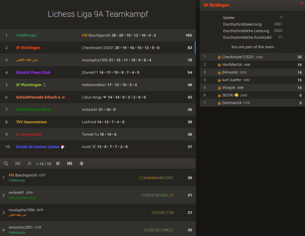Viewport: 305px width, 236px height.
Task: Select JHmaster in team panel
Action: click(x=252, y=72)
